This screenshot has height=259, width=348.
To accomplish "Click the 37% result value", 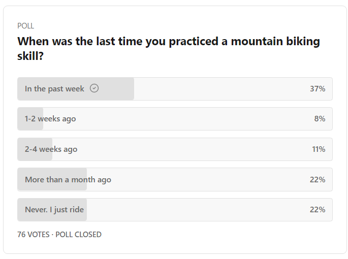I will tap(318, 89).
